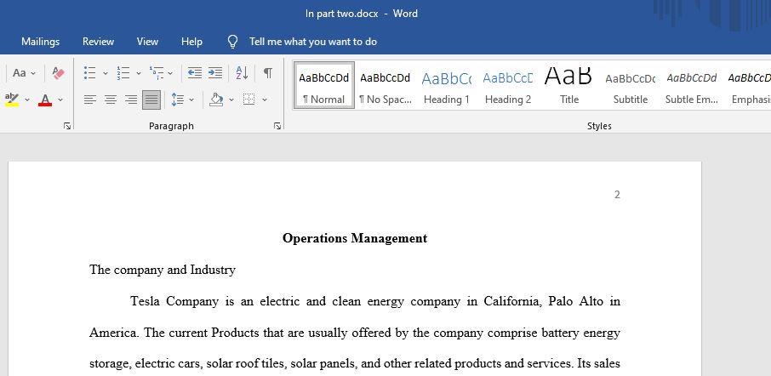Click 'The company and Industry' line

tap(163, 270)
